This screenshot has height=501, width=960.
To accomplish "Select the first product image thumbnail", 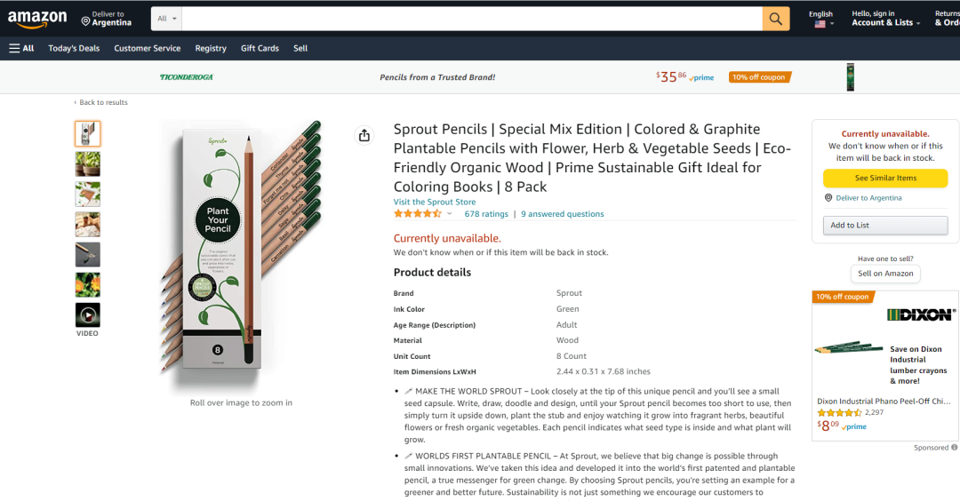I will (88, 133).
